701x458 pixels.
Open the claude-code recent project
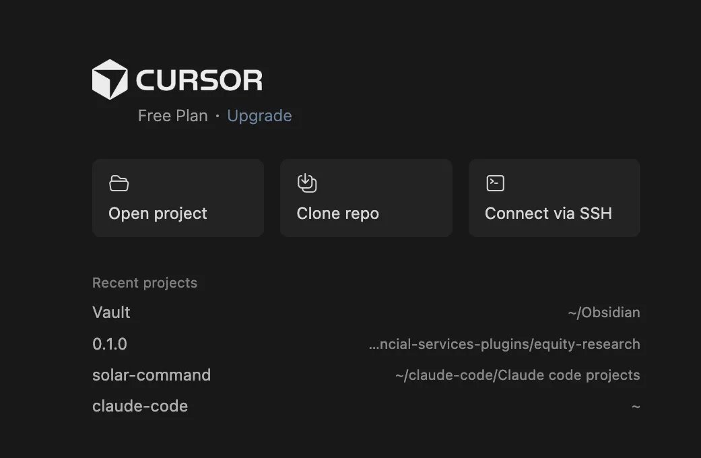[x=366, y=406]
